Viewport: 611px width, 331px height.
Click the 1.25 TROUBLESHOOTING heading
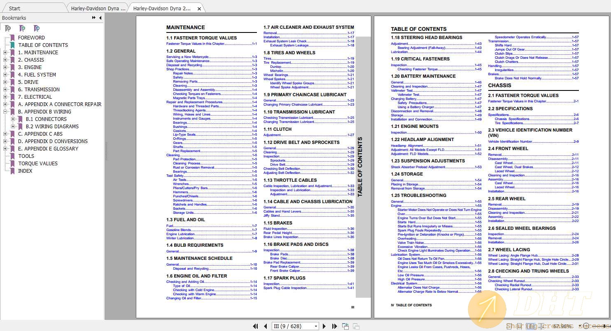(x=419, y=195)
